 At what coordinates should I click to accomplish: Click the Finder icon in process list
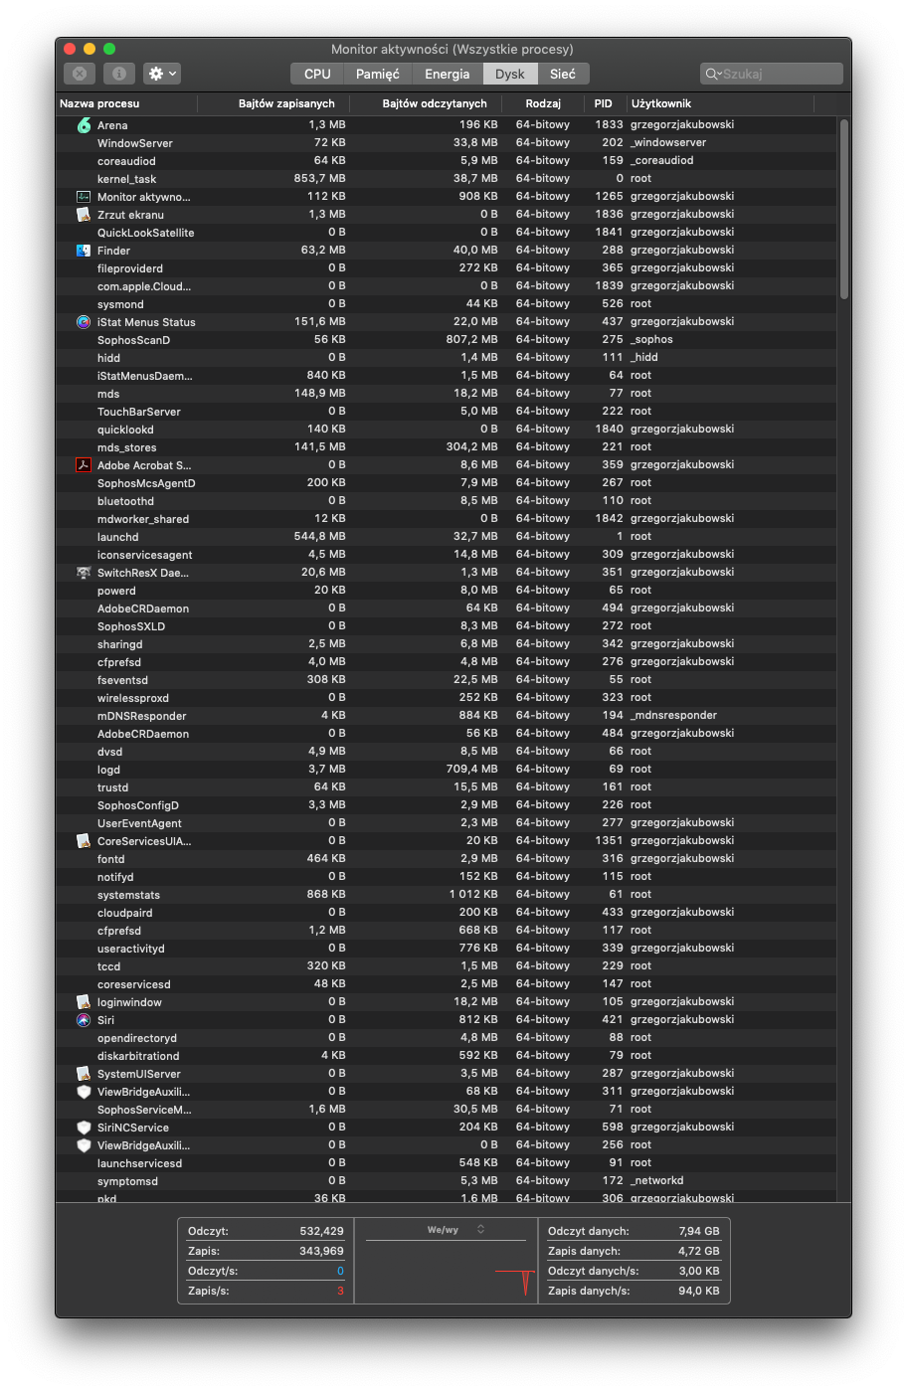[84, 251]
